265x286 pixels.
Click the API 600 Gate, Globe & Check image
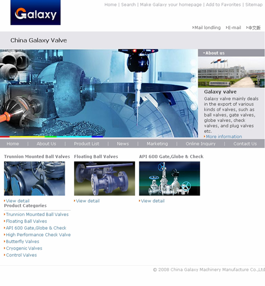[170, 178]
